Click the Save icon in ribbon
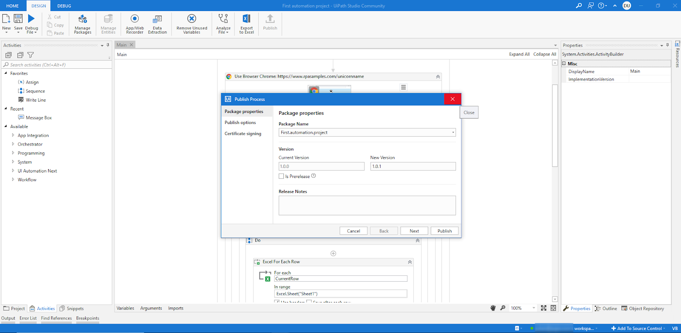681x333 pixels. 18,19
